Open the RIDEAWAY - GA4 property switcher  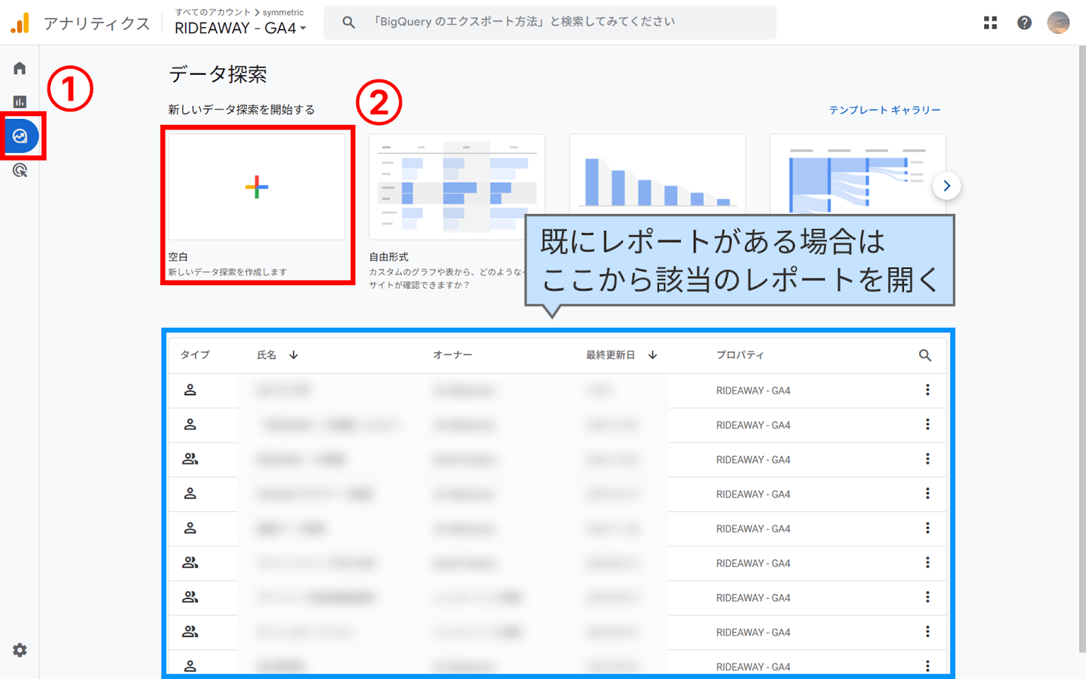tap(238, 29)
